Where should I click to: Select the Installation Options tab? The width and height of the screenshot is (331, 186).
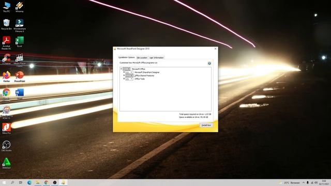pos(126,57)
